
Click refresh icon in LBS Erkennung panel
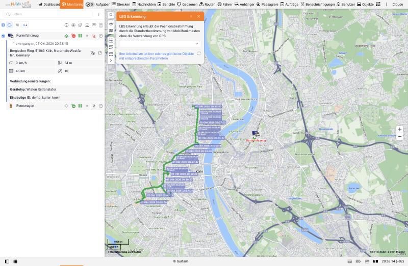coord(199,53)
